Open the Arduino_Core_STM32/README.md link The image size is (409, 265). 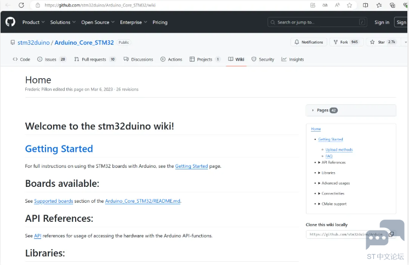click(143, 201)
